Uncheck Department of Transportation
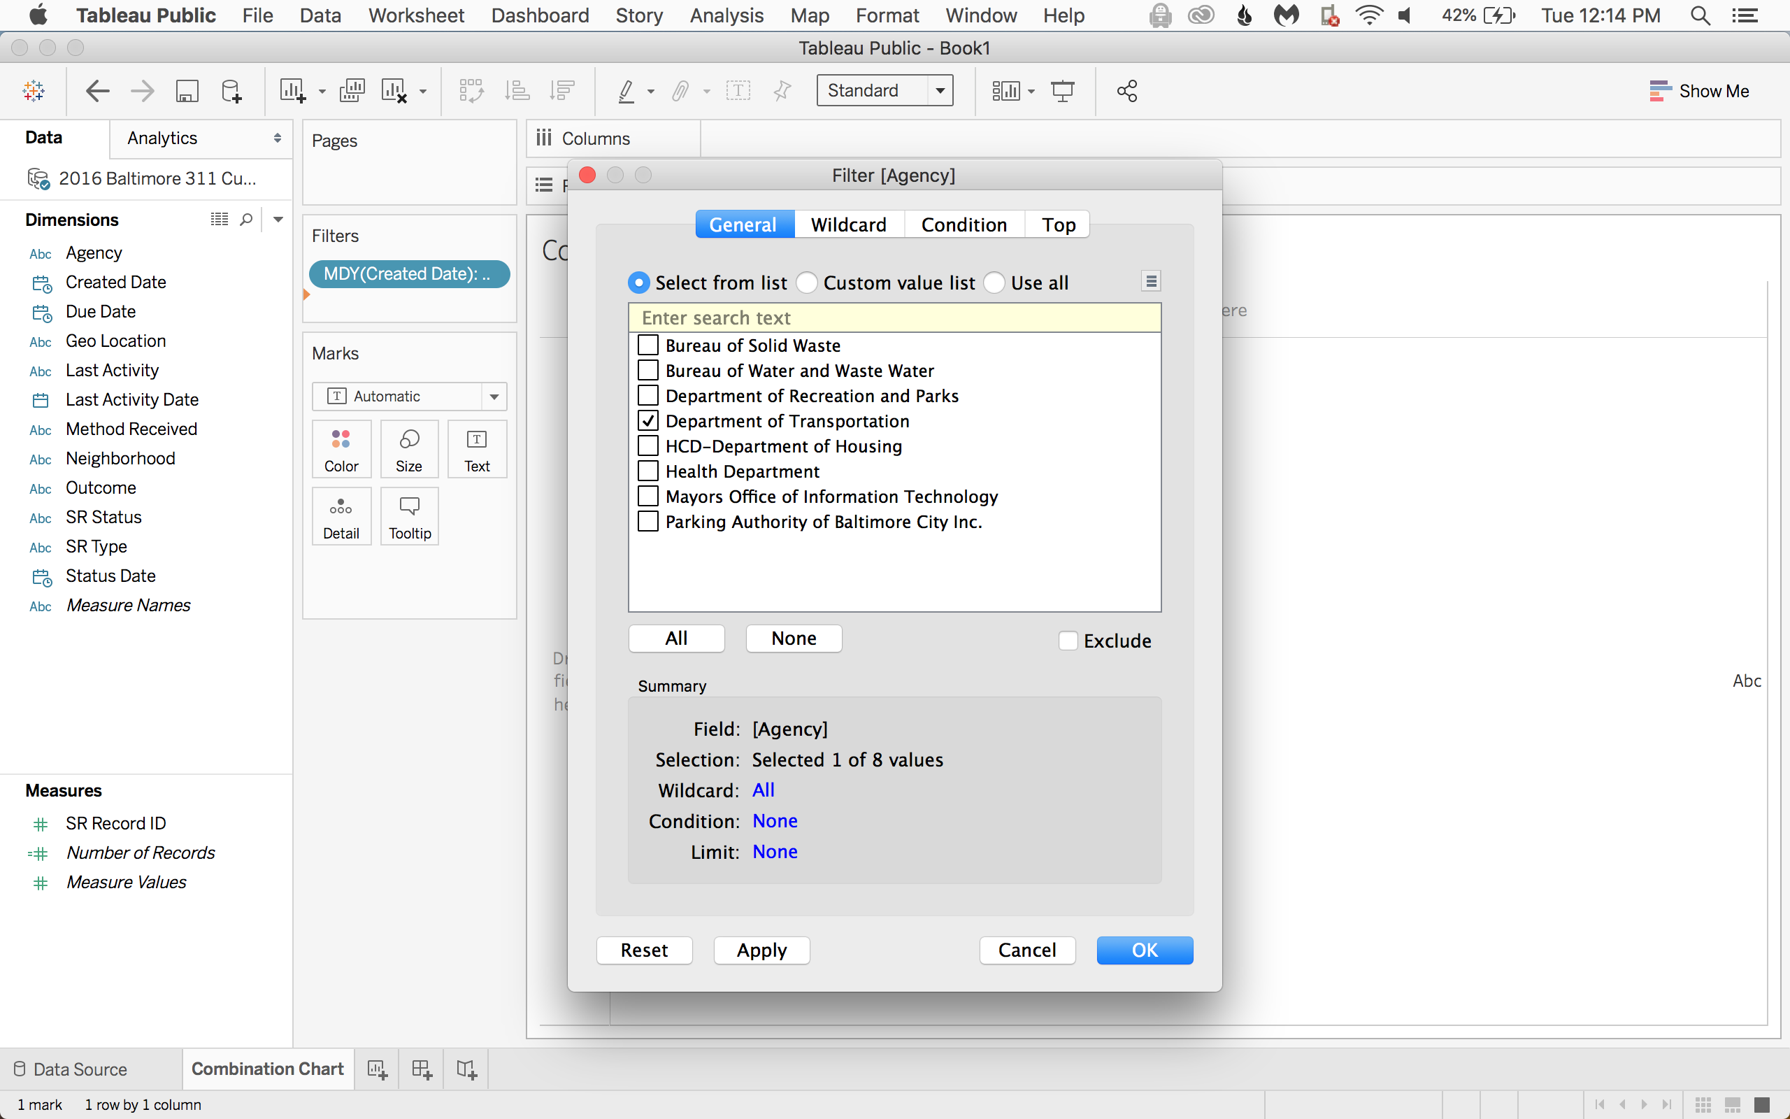 click(648, 420)
